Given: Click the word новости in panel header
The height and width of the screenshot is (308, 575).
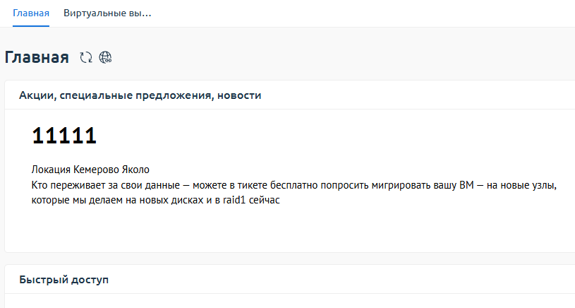Looking at the screenshot, I should coord(240,95).
